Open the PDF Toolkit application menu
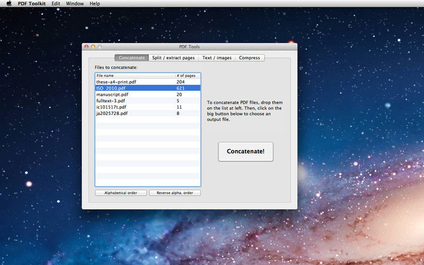The height and width of the screenshot is (265, 424). [x=31, y=4]
